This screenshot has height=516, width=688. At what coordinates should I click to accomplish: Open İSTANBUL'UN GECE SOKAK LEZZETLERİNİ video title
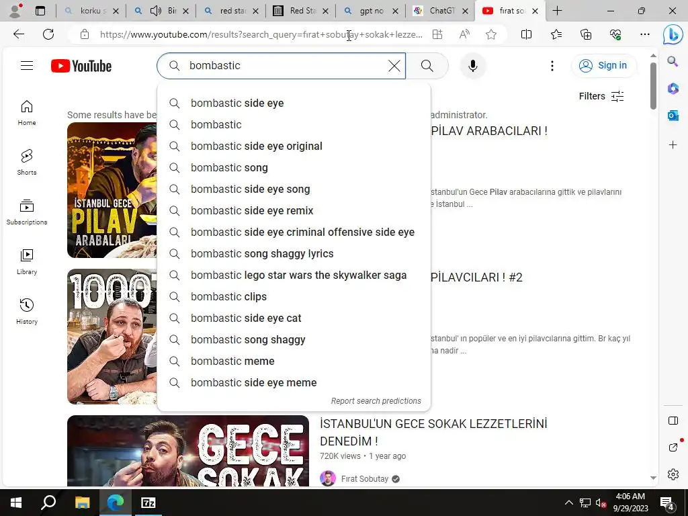[x=433, y=432]
